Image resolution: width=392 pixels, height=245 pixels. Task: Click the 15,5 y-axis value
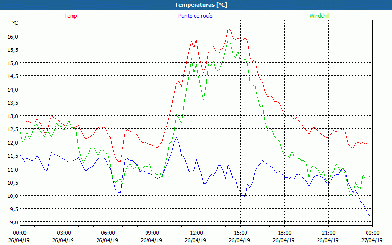pyautogui.click(x=14, y=49)
